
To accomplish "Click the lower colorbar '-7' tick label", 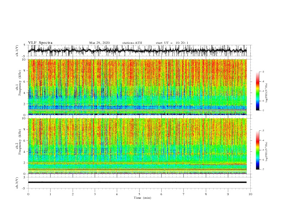I will [x=262, y=170].
